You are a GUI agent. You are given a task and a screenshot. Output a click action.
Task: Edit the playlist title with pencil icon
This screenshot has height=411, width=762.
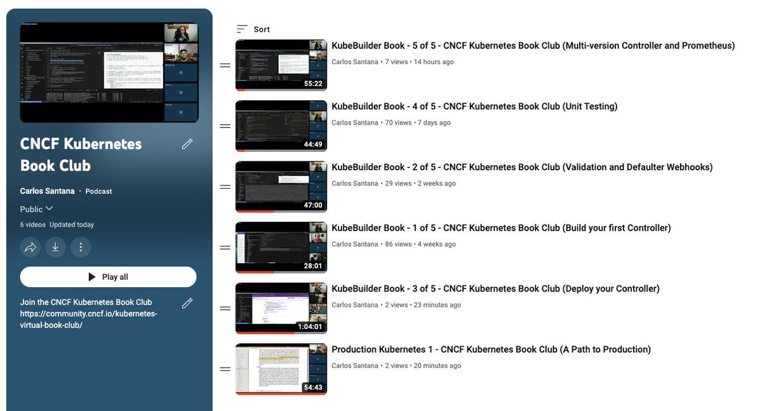187,144
